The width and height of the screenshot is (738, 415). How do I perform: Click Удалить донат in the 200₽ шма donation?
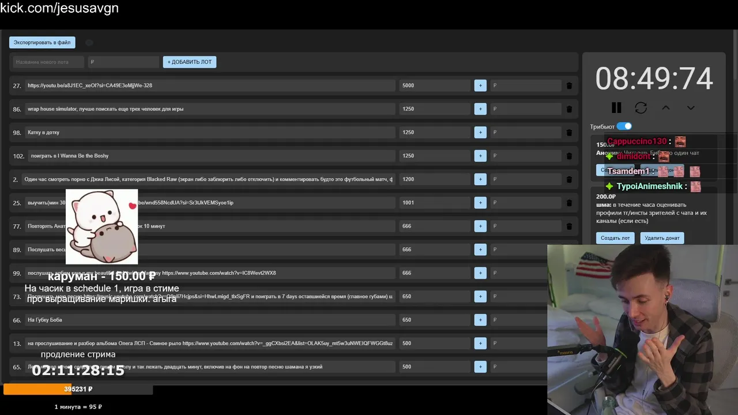click(x=662, y=237)
